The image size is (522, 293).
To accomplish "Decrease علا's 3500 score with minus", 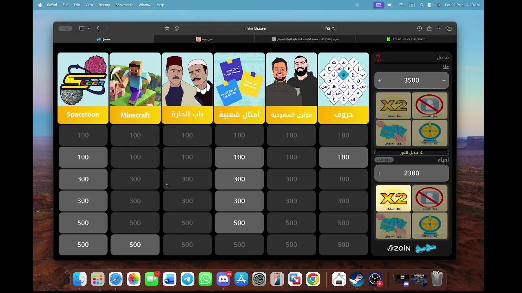I will click(444, 81).
